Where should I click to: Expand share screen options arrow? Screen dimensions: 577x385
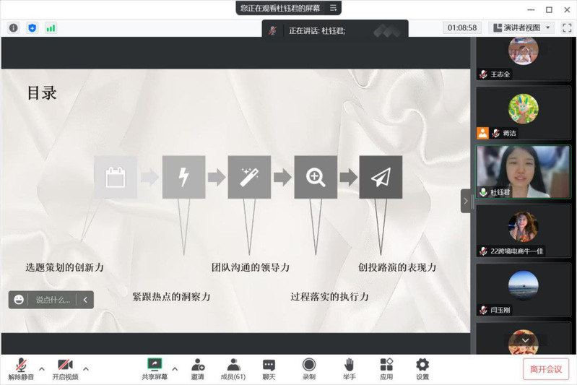(175, 368)
